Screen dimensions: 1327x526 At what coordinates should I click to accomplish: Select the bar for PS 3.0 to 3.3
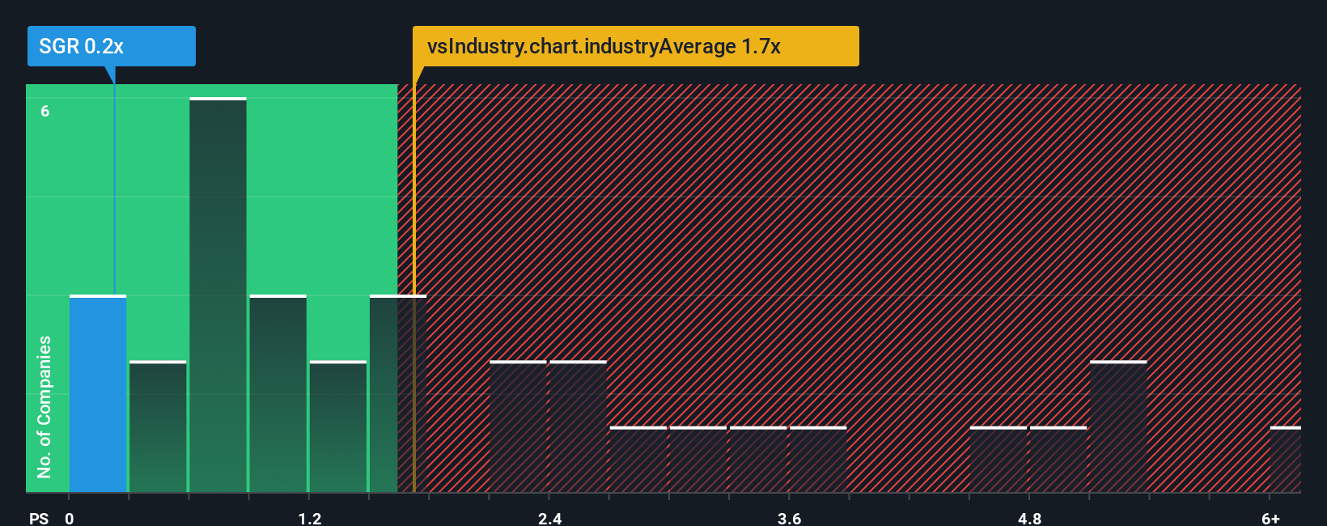(x=698, y=460)
